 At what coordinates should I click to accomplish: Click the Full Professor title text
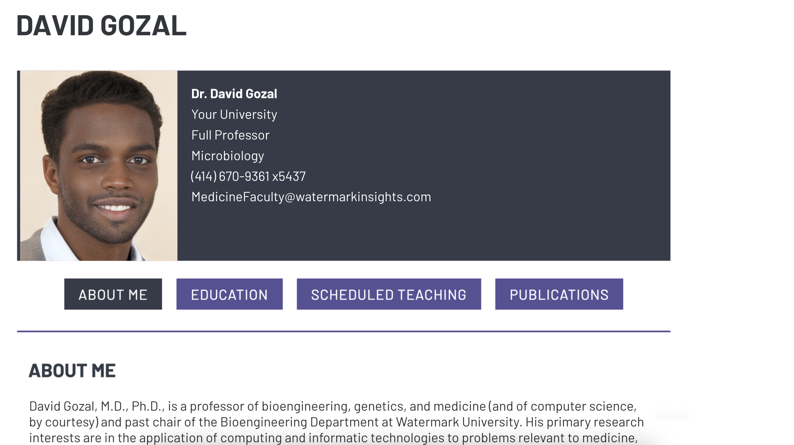pyautogui.click(x=230, y=135)
